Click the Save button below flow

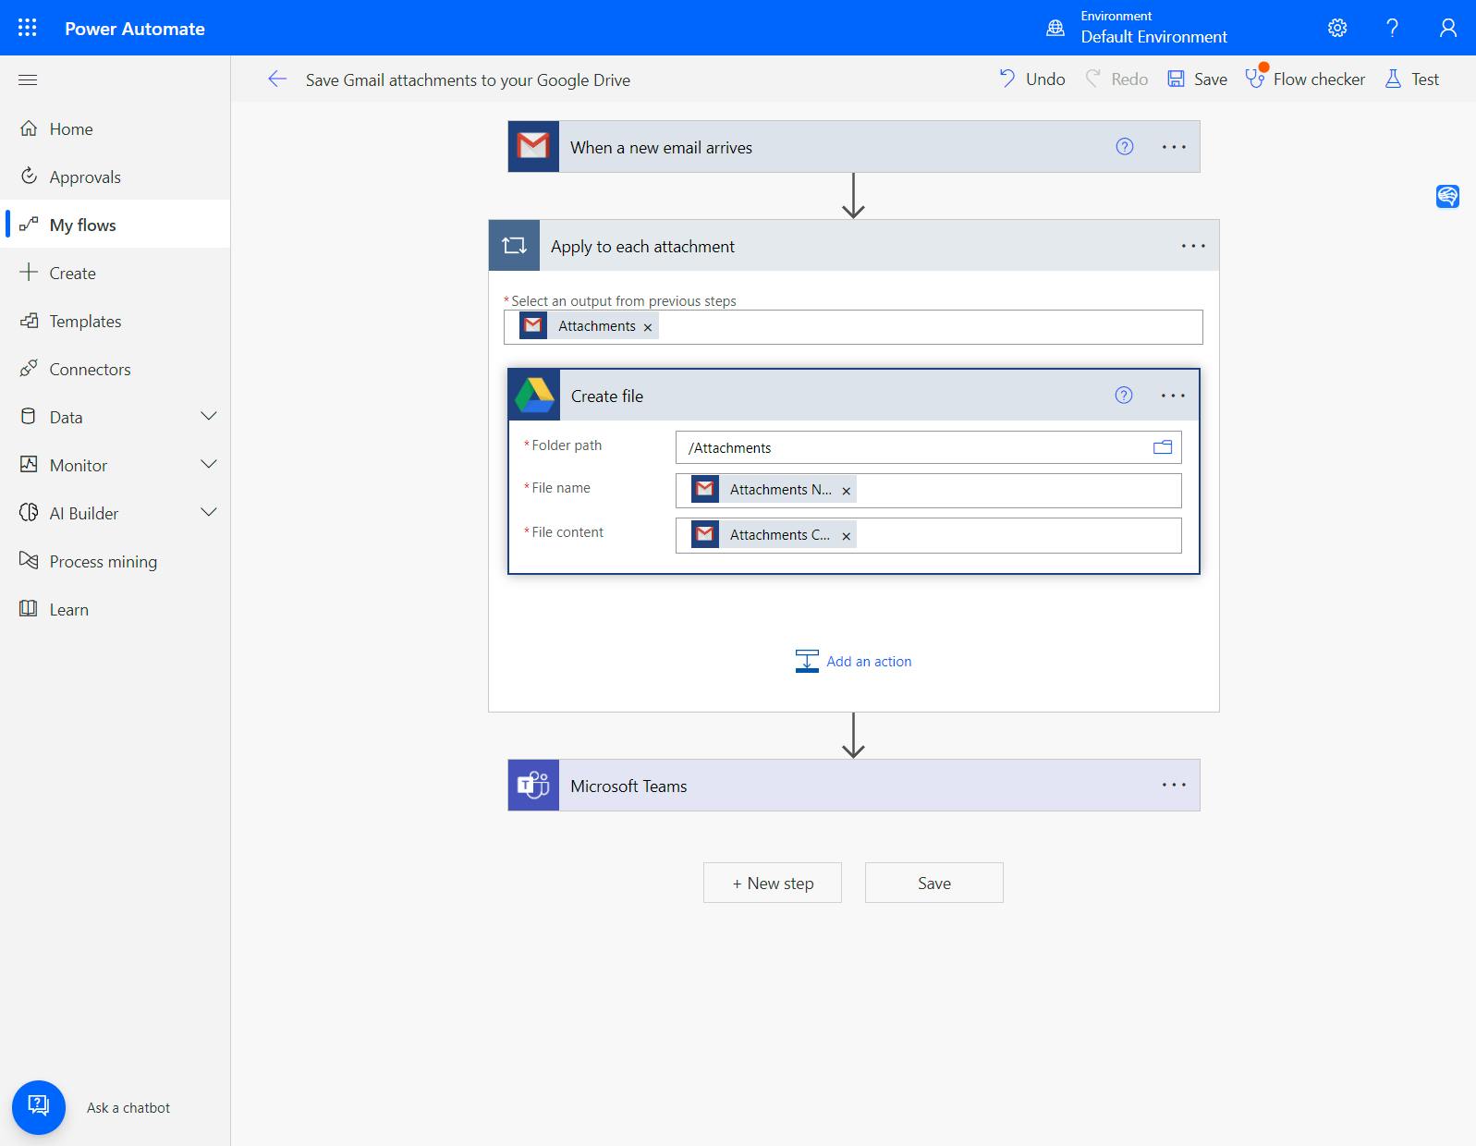point(934,883)
